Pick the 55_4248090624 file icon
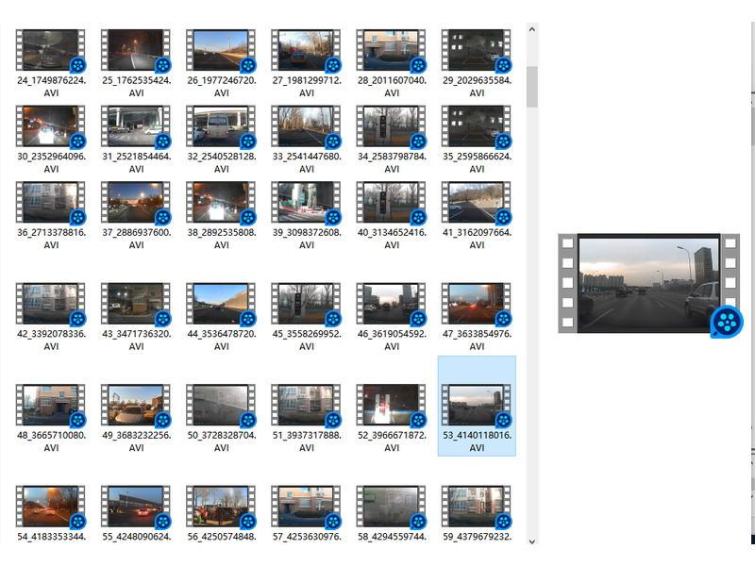Viewport: 755px width, 566px height. (136, 507)
